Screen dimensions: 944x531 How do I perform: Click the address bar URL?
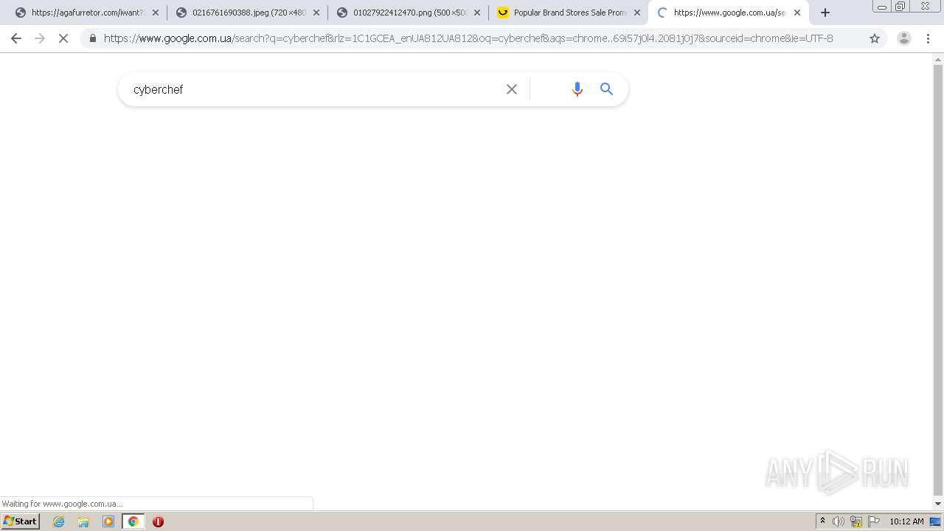point(468,38)
